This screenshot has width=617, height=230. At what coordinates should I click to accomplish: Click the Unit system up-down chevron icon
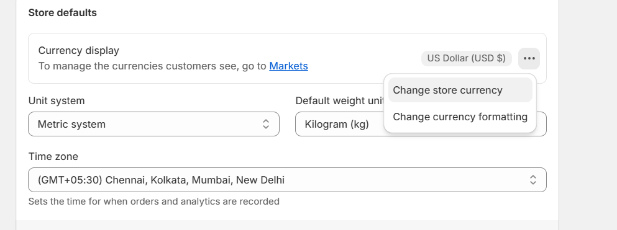pos(265,124)
